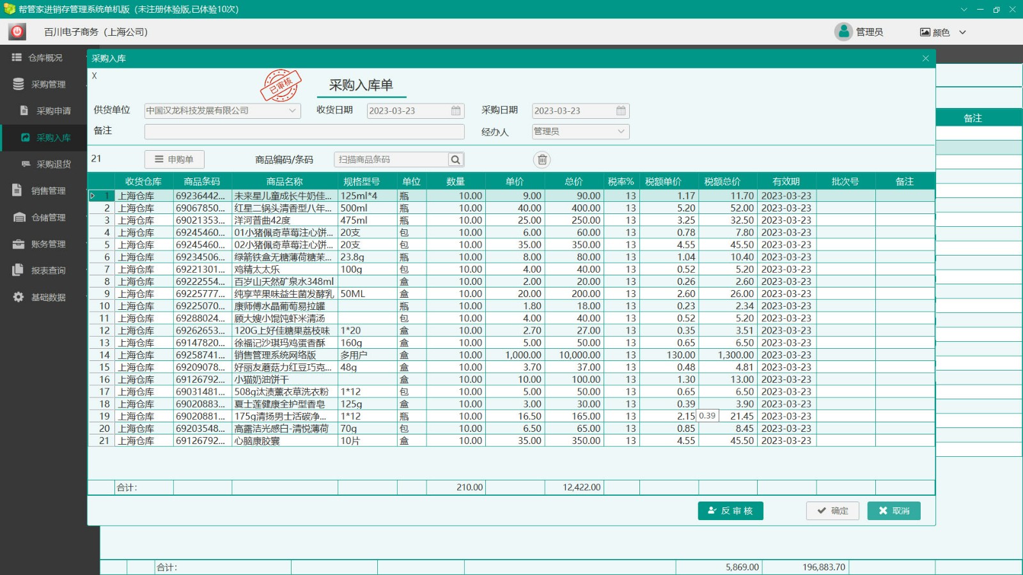Click the administrator user avatar icon
This screenshot has height=575, width=1023.
[843, 31]
